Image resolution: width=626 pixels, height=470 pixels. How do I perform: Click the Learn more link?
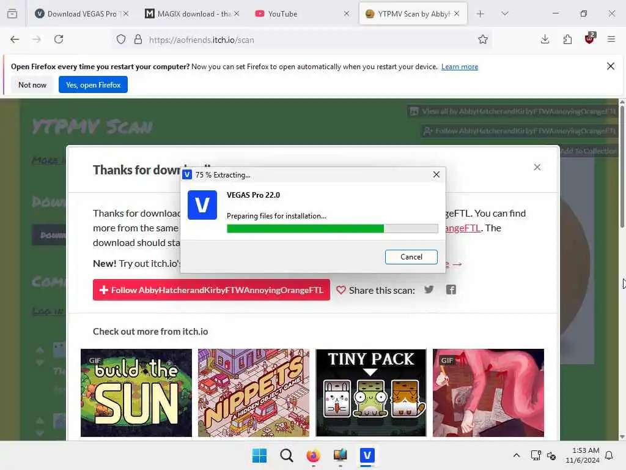coord(460,67)
